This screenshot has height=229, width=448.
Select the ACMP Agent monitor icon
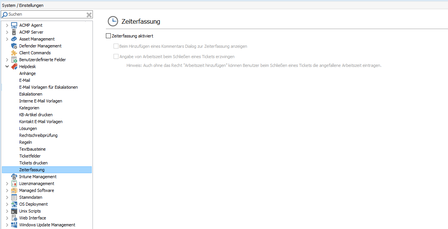14,25
